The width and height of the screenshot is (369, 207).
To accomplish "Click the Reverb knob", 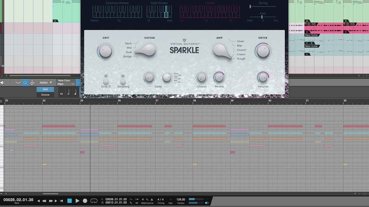I will coord(219,77).
